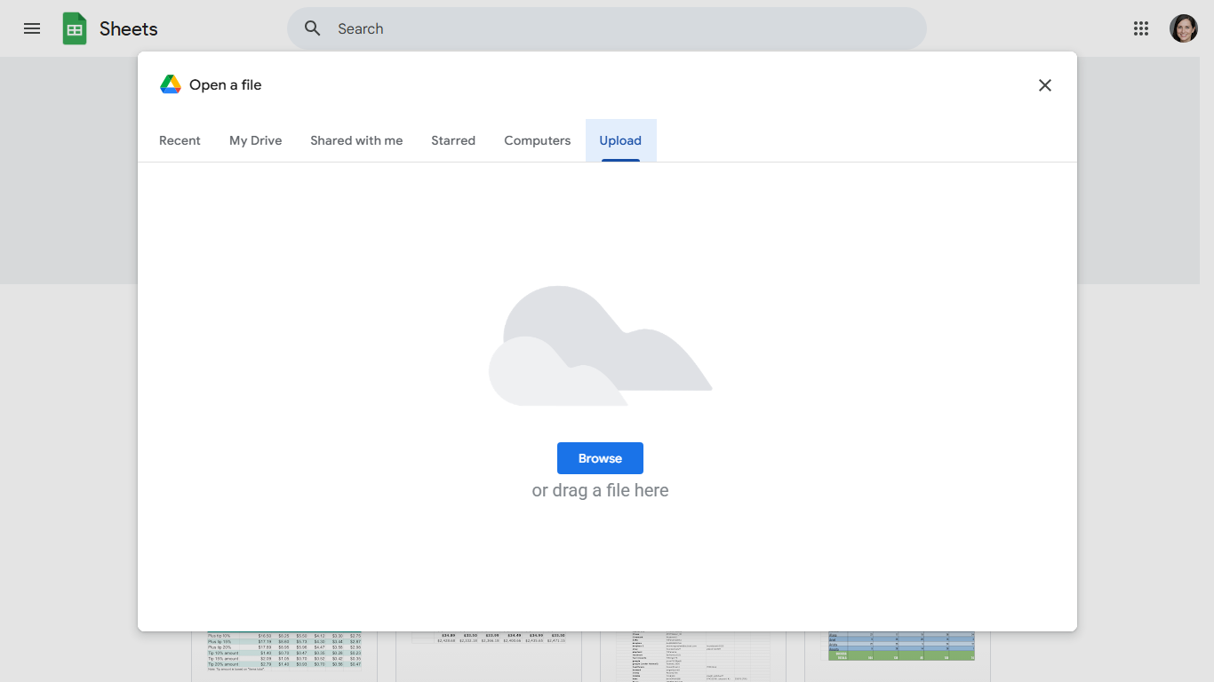The height and width of the screenshot is (682, 1214).
Task: Stay on the Upload tab
Action: (620, 139)
